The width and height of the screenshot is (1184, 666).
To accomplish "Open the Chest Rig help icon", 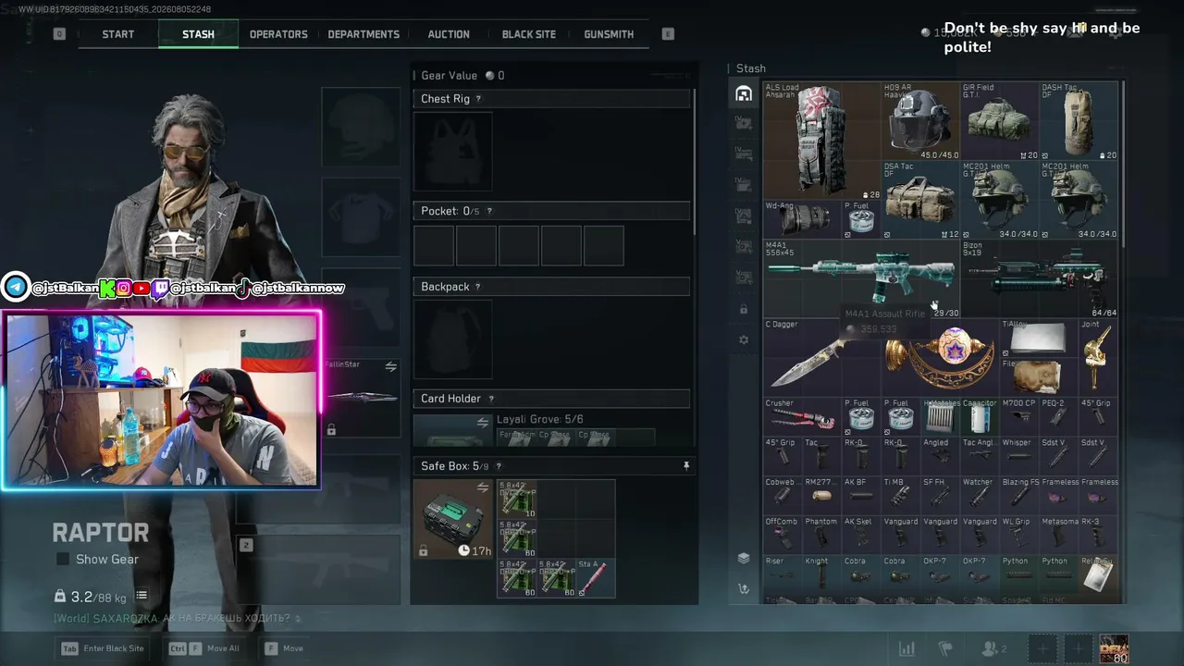I will pos(477,99).
